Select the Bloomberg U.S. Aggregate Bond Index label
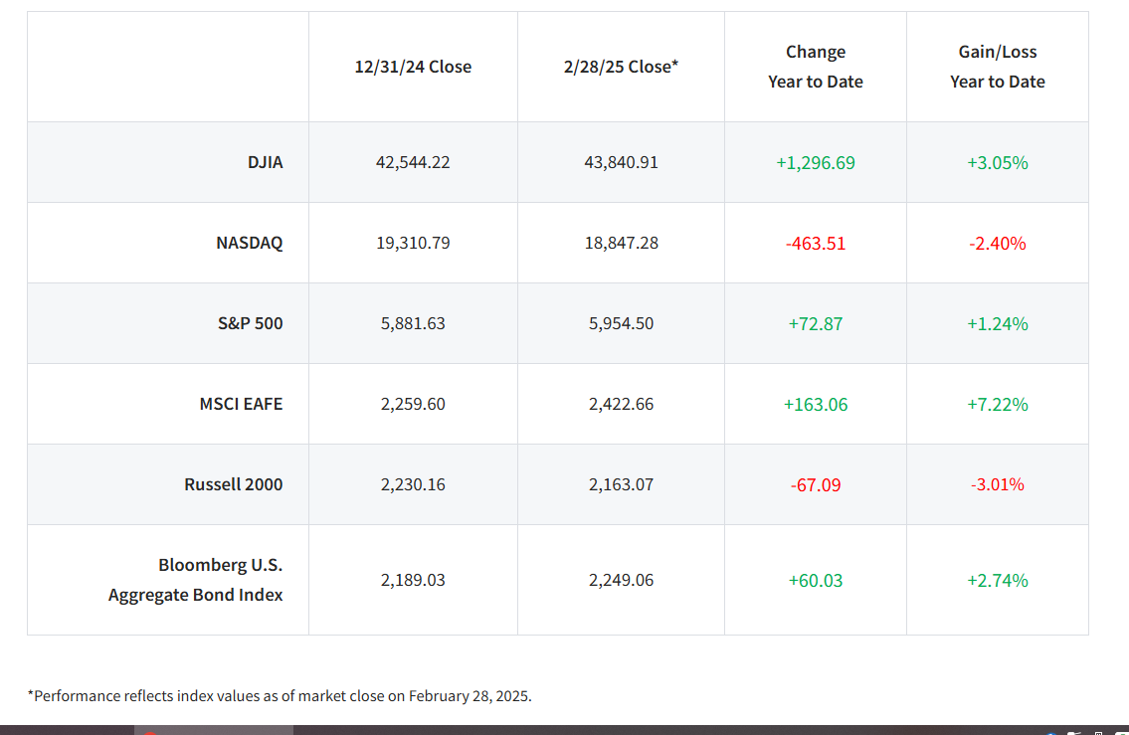The image size is (1129, 735). coord(195,580)
